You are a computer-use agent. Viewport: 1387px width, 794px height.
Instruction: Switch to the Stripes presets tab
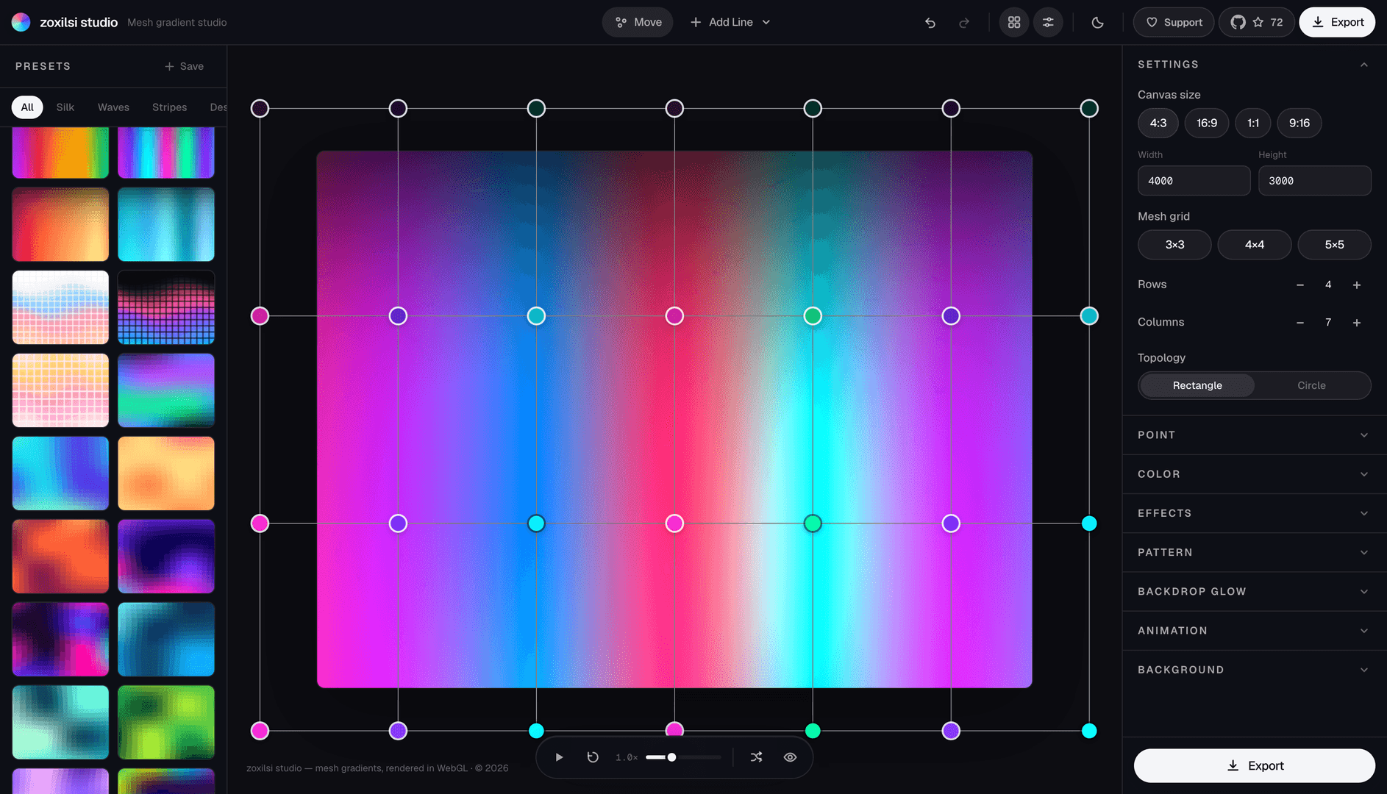point(169,107)
